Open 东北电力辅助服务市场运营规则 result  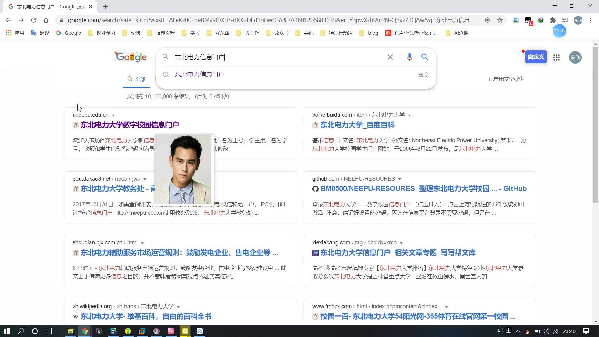point(179,253)
